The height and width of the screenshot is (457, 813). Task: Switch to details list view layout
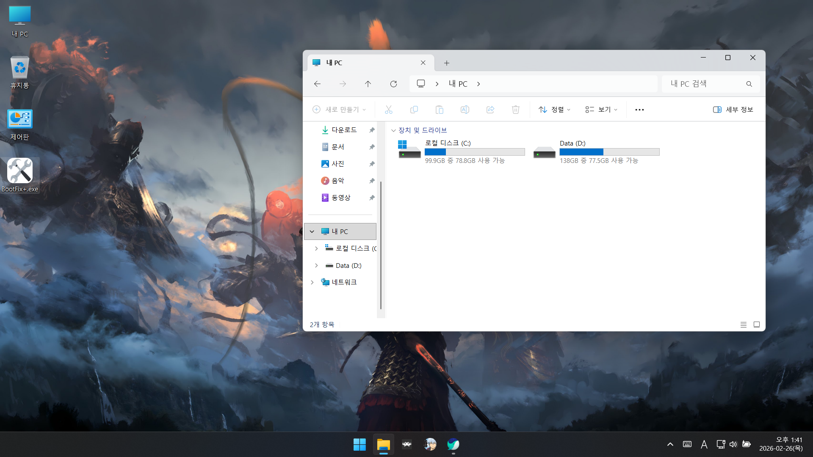743,325
